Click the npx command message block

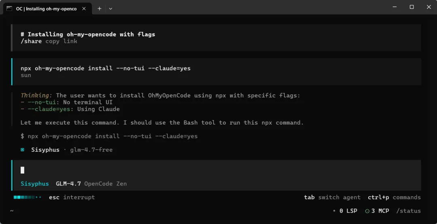106,68
